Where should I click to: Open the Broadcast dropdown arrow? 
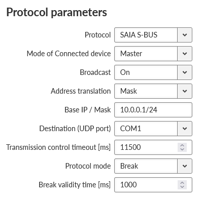(185, 72)
